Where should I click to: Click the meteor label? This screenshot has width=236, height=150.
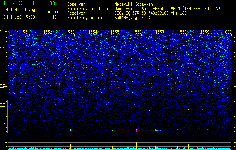pos(53,12)
